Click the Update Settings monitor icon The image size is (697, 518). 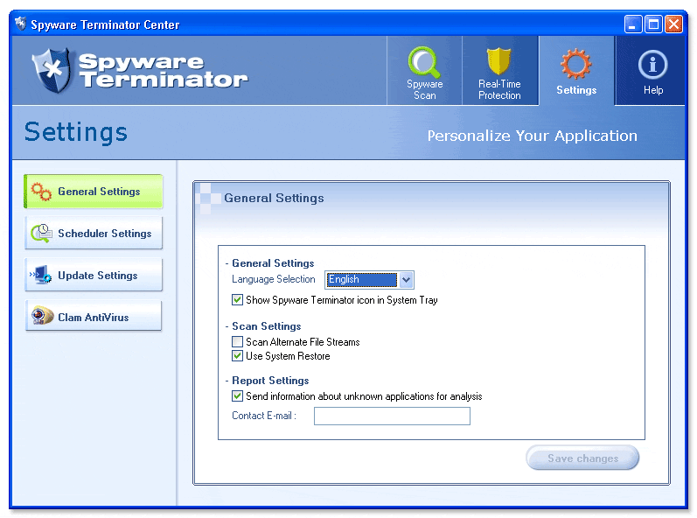tap(41, 276)
